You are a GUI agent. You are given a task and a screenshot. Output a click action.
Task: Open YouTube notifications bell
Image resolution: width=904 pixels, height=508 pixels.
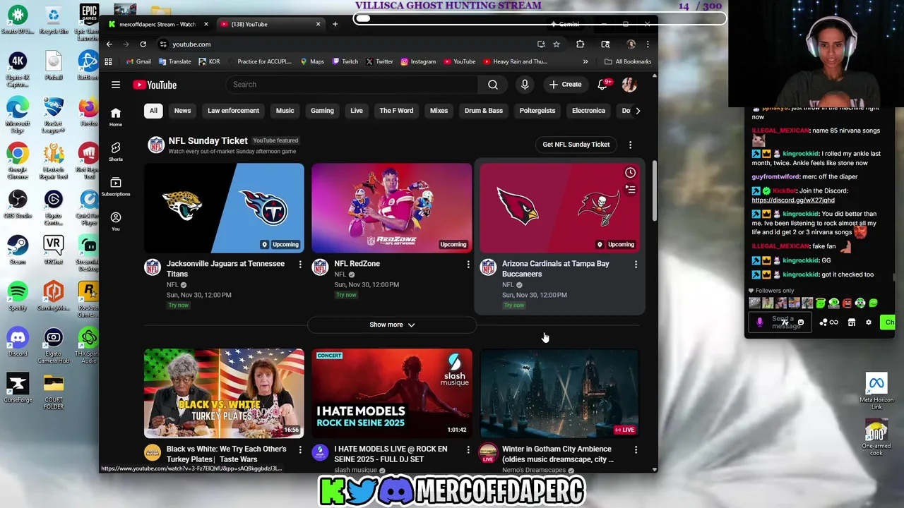[x=602, y=85]
